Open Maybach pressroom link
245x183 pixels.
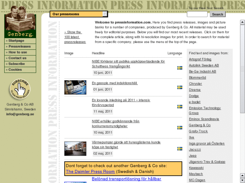196,174
